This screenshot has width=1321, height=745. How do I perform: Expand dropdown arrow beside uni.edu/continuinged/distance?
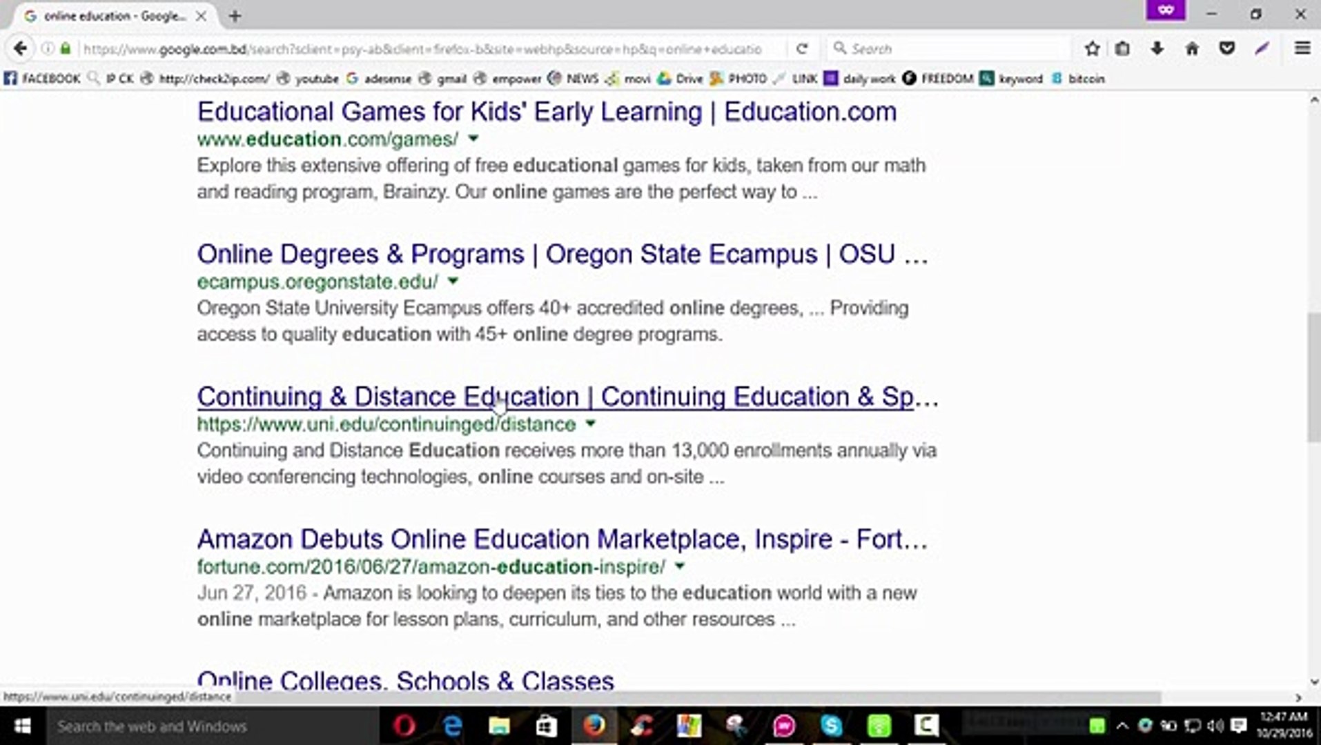590,424
